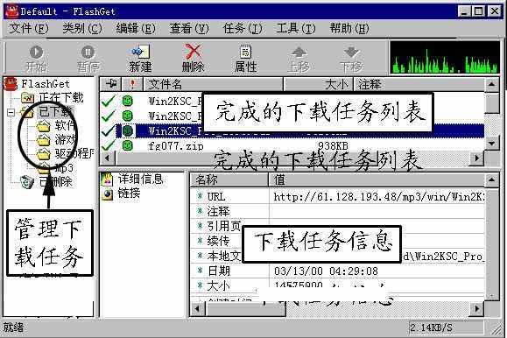
Task: Select the 正在下载 (Downloading) folder
Action: tap(60, 98)
